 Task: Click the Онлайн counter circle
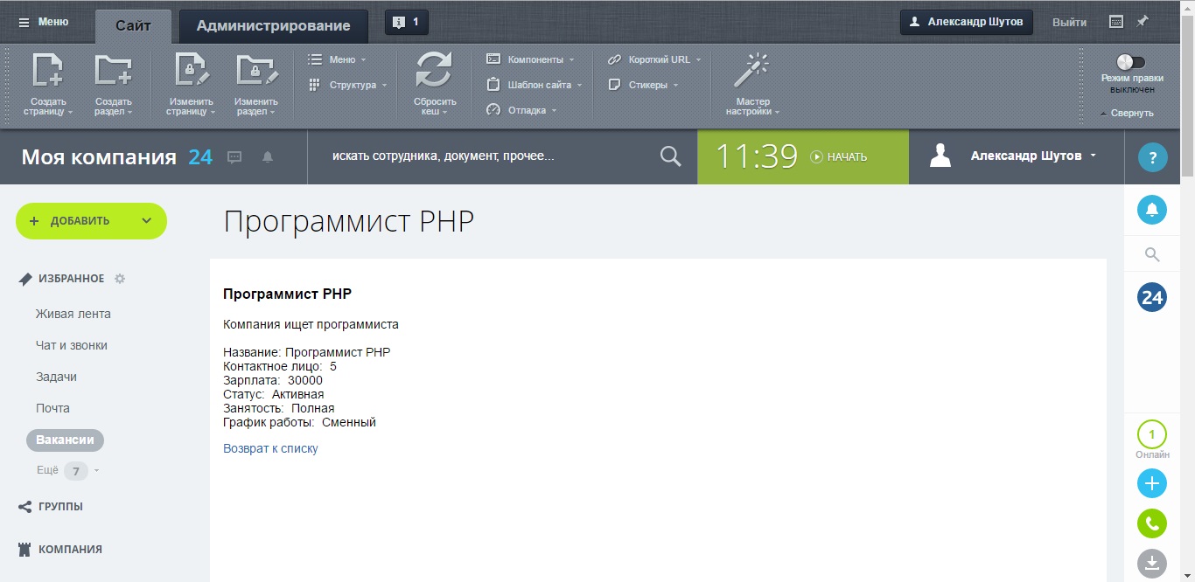[1152, 434]
